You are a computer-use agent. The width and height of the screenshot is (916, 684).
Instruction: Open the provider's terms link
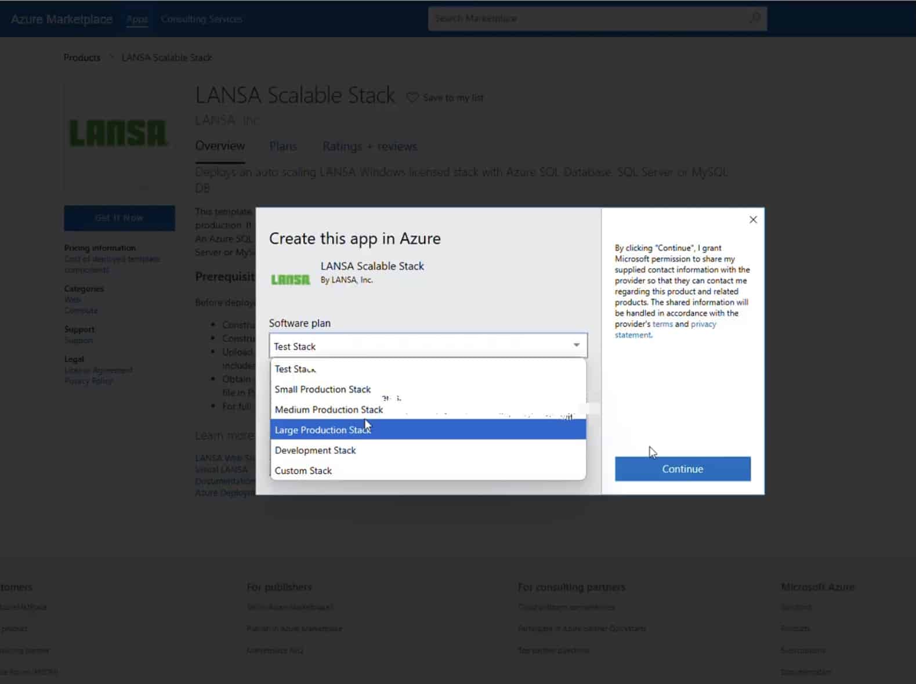pos(662,324)
